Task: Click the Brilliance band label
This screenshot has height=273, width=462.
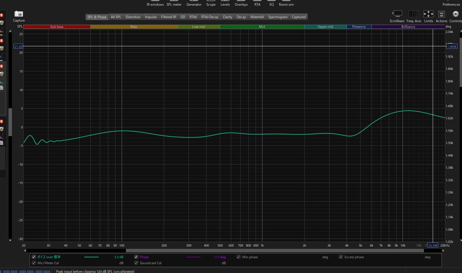Action: coord(408,27)
